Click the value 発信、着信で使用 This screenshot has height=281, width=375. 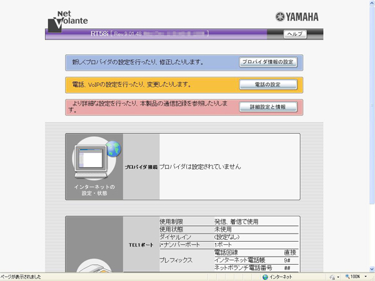coord(236,222)
